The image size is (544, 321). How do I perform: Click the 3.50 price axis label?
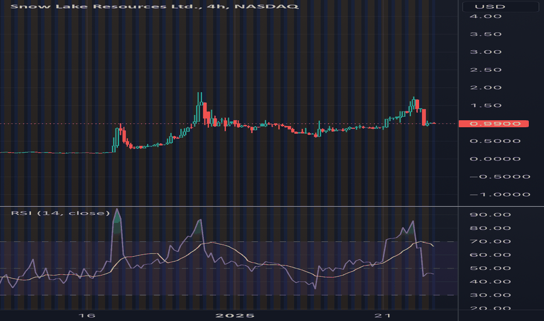[x=486, y=34]
